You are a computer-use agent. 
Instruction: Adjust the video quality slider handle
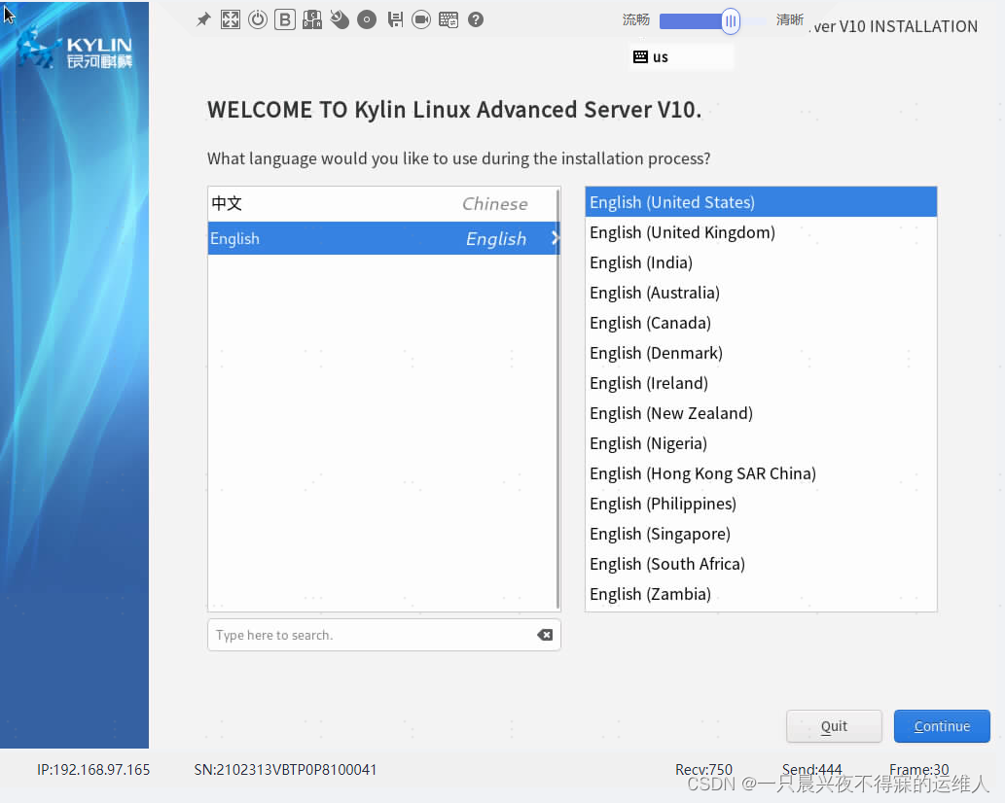pyautogui.click(x=730, y=21)
